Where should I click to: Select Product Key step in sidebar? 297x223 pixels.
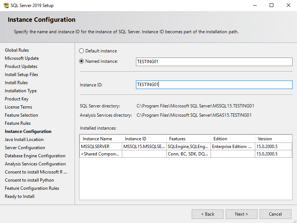(x=17, y=99)
